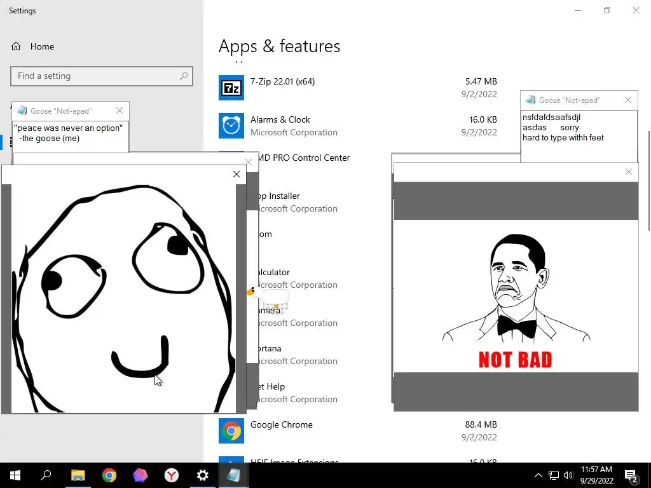Go to Home in Settings
The image size is (651, 488).
(x=32, y=46)
